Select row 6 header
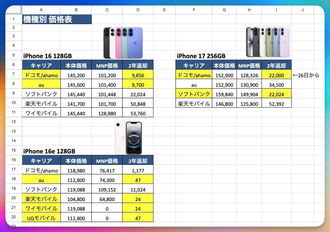 click(x=13, y=65)
